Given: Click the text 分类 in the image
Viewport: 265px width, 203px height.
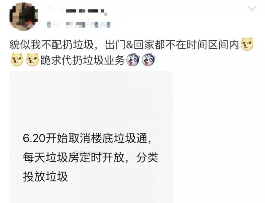Looking at the screenshot, I should coord(147,158).
